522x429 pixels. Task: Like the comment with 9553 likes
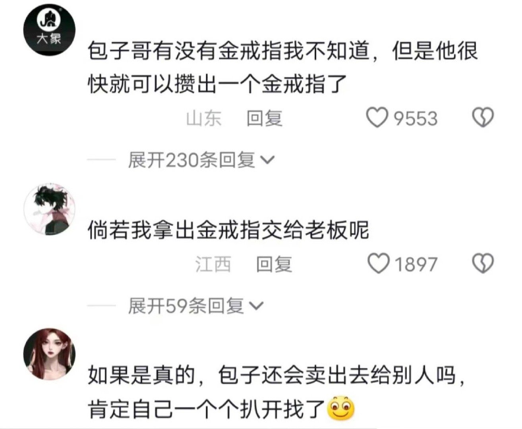[x=376, y=118]
